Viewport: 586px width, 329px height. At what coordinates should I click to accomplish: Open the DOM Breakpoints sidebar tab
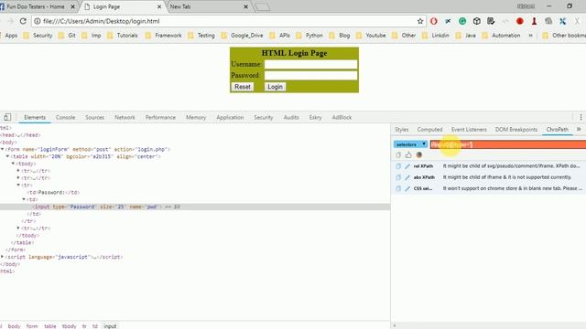click(516, 130)
